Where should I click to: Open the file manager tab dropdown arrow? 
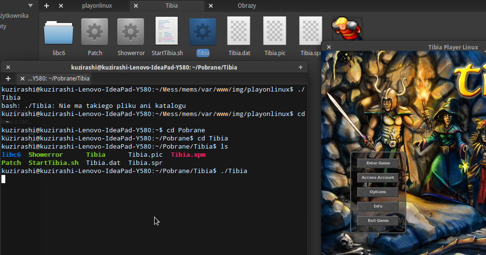coord(30,6)
